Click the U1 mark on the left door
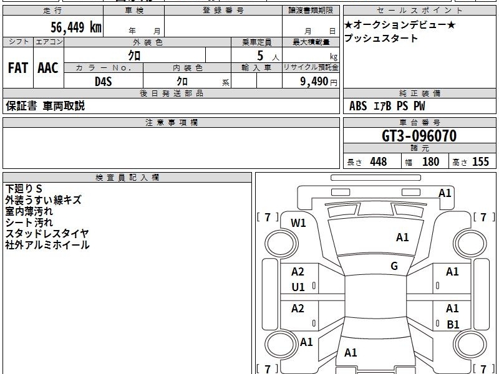The height and width of the screenshot is (374, 499). click(x=298, y=287)
